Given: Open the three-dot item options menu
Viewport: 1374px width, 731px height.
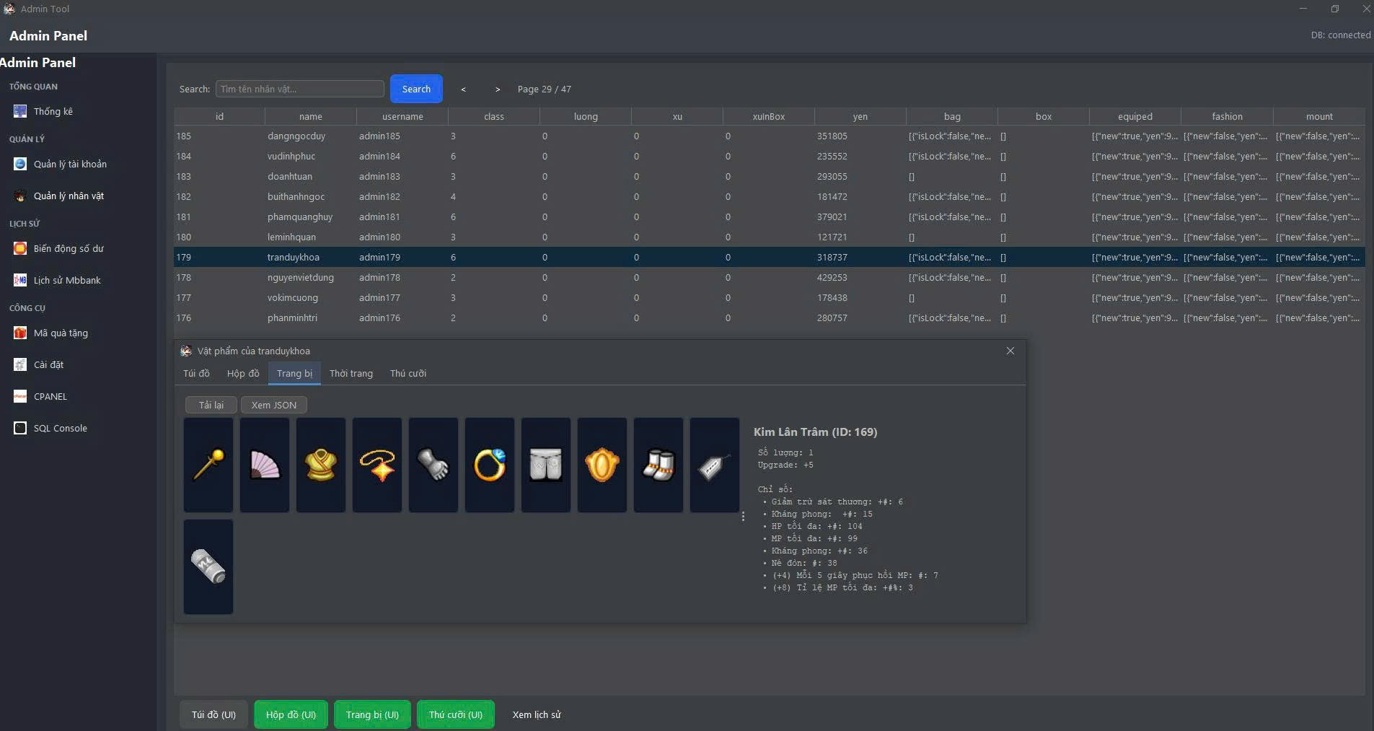Looking at the screenshot, I should tap(743, 517).
